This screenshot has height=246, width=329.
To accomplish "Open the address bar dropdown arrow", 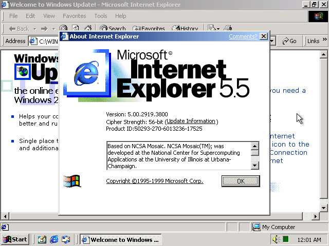I will tap(272, 41).
